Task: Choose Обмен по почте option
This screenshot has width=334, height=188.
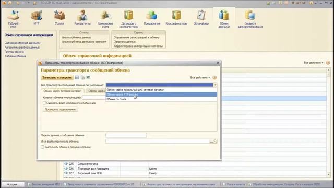Action: [x=161, y=99]
